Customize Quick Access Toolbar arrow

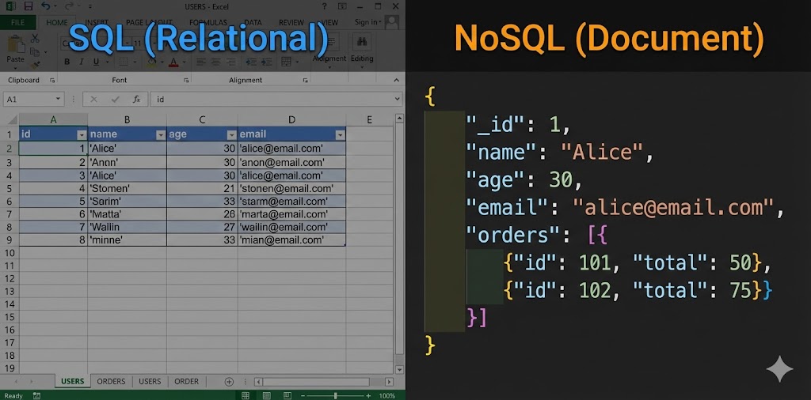pos(89,6)
